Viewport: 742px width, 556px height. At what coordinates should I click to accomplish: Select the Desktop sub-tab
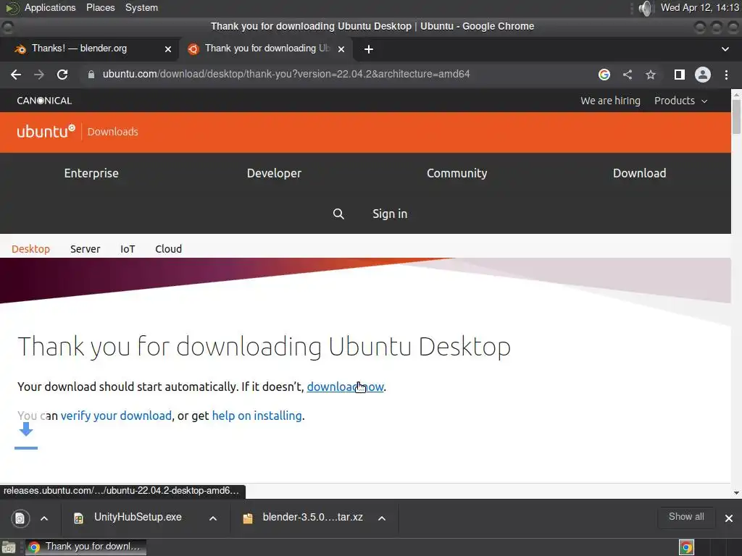pyautogui.click(x=30, y=249)
